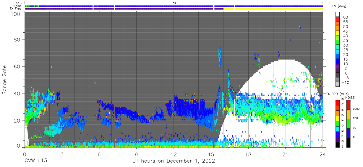This screenshot has width=363, height=167.
Task: Click the blue Noise status bar
Action: tap(174, 6)
